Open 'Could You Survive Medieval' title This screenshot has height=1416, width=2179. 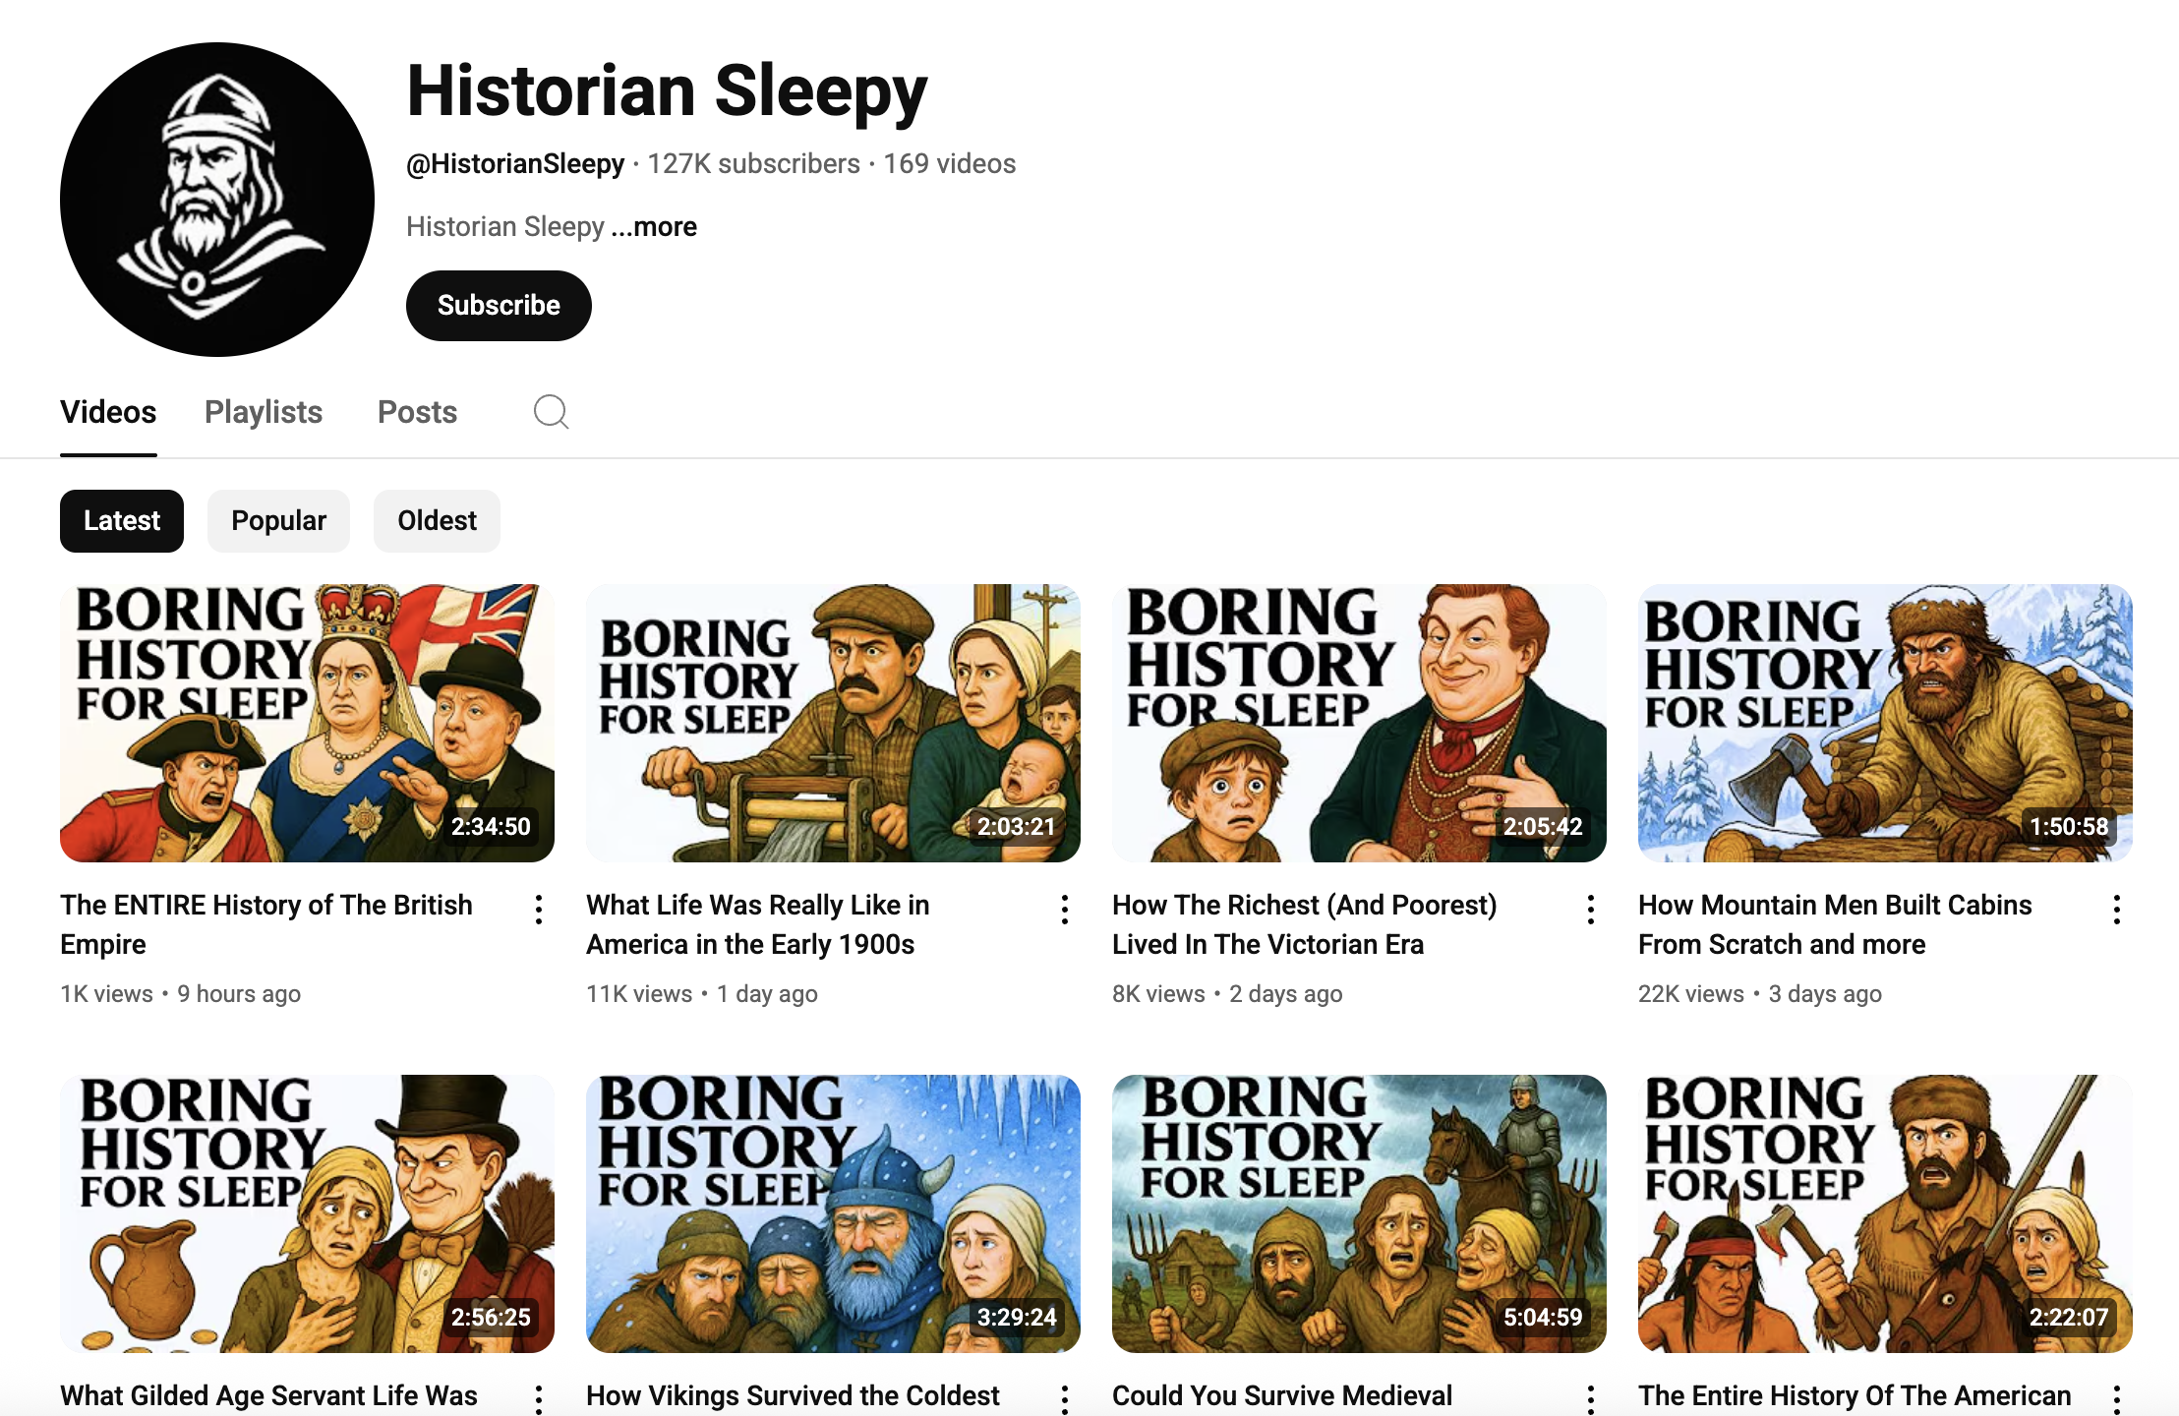click(1282, 1395)
